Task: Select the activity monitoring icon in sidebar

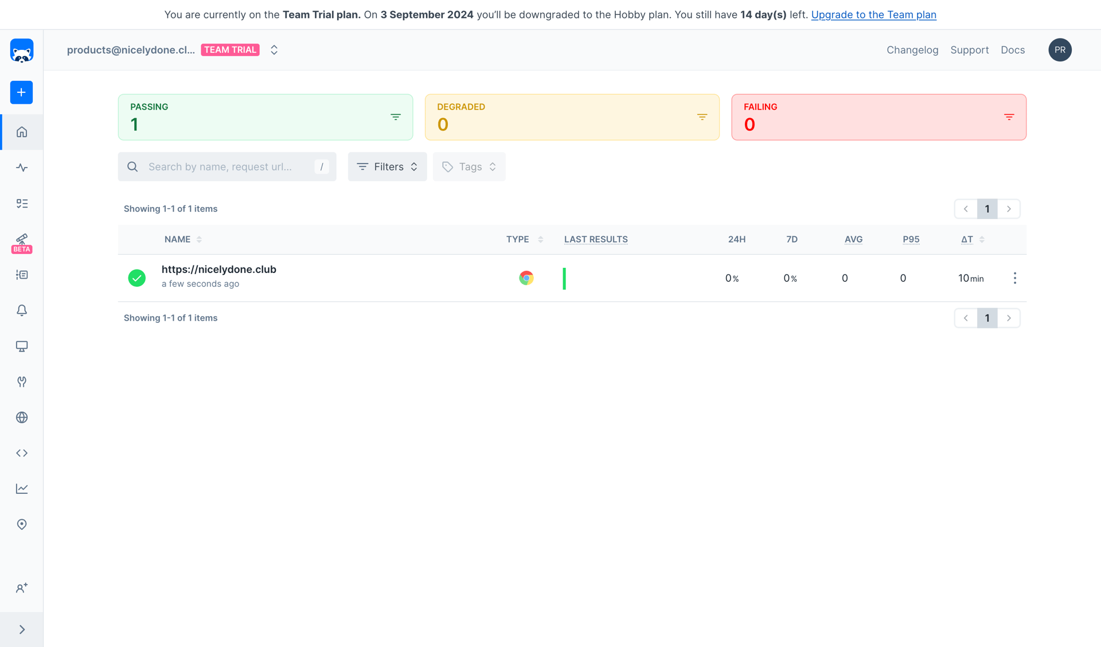Action: 21,167
